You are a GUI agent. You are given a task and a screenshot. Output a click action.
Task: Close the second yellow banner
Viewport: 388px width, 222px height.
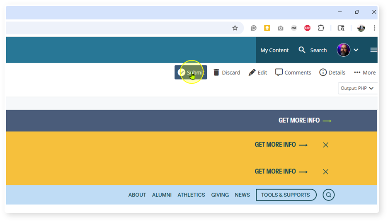pos(325,172)
